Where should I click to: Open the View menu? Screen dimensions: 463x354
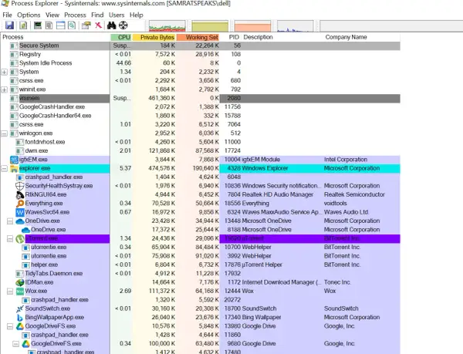click(52, 15)
